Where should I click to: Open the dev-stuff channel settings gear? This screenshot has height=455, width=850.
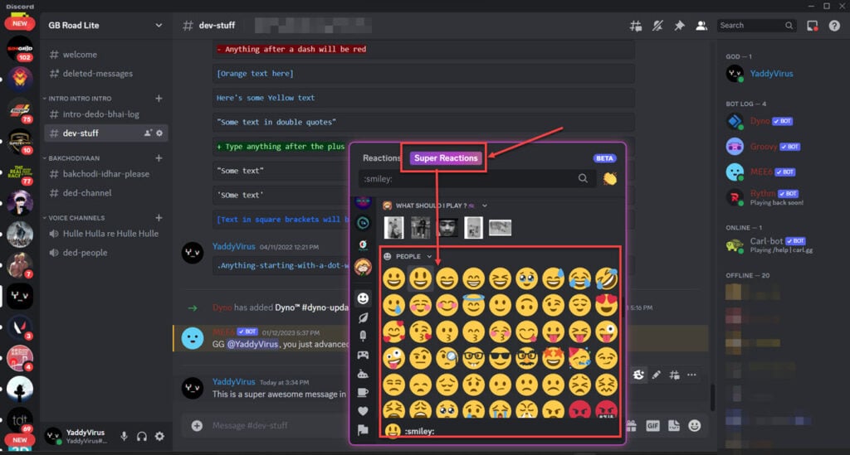point(159,133)
